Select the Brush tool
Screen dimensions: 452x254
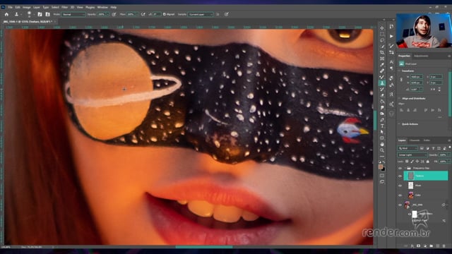382,77
